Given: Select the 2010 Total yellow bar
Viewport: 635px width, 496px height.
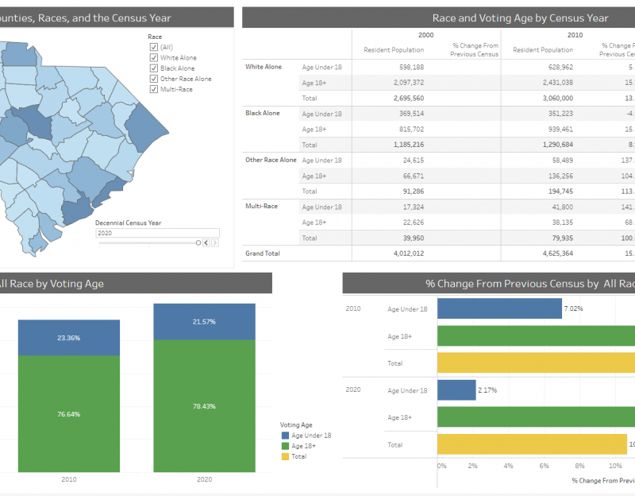Looking at the screenshot, I should click(x=537, y=363).
